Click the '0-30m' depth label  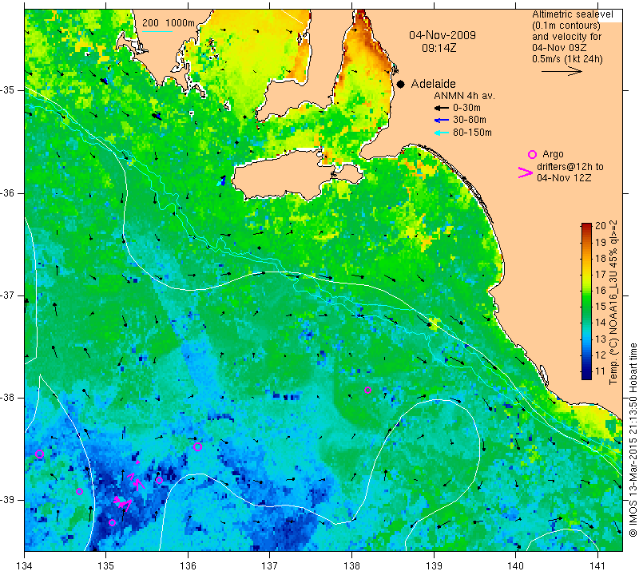(466, 108)
